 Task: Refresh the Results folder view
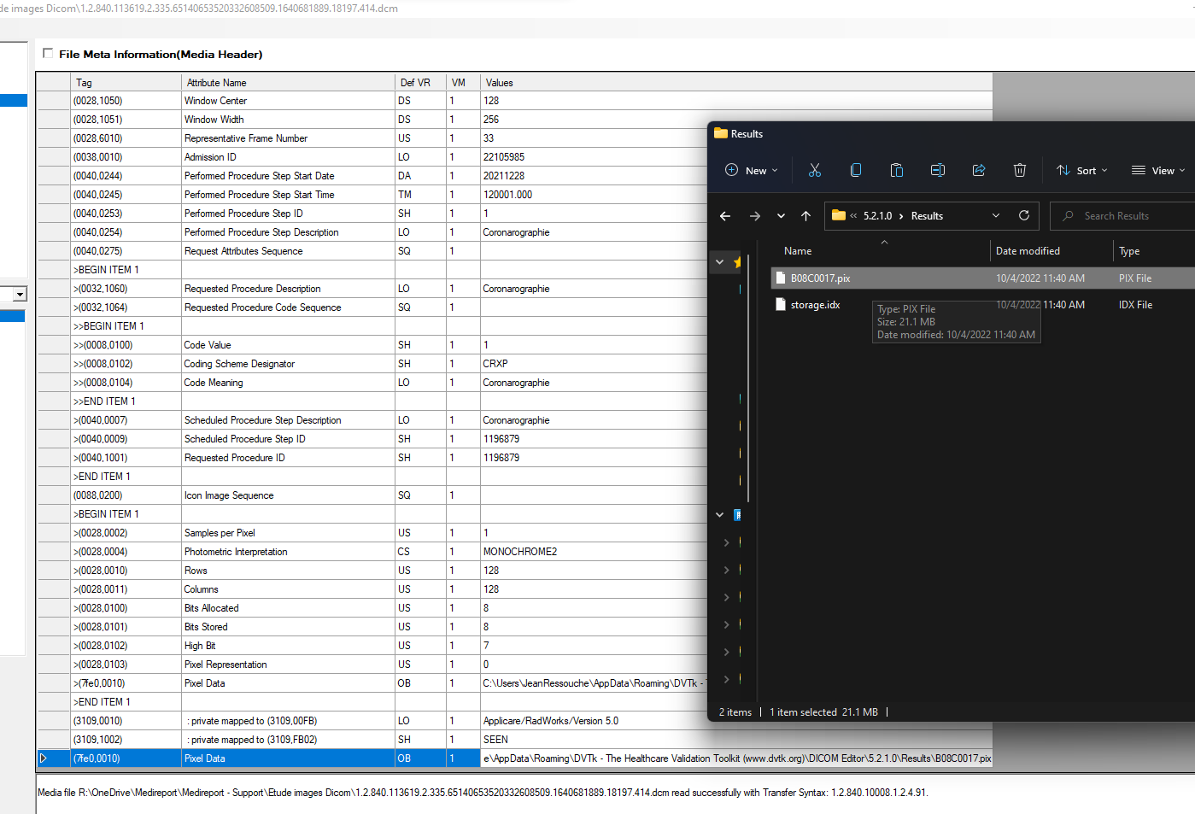1024,215
